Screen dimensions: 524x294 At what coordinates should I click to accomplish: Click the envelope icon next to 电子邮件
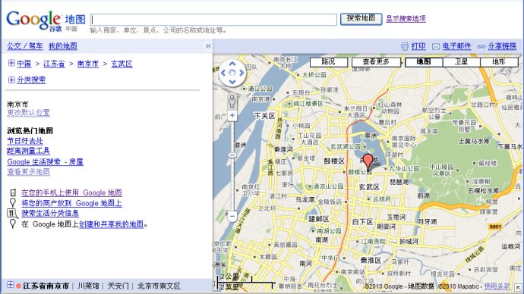point(436,46)
